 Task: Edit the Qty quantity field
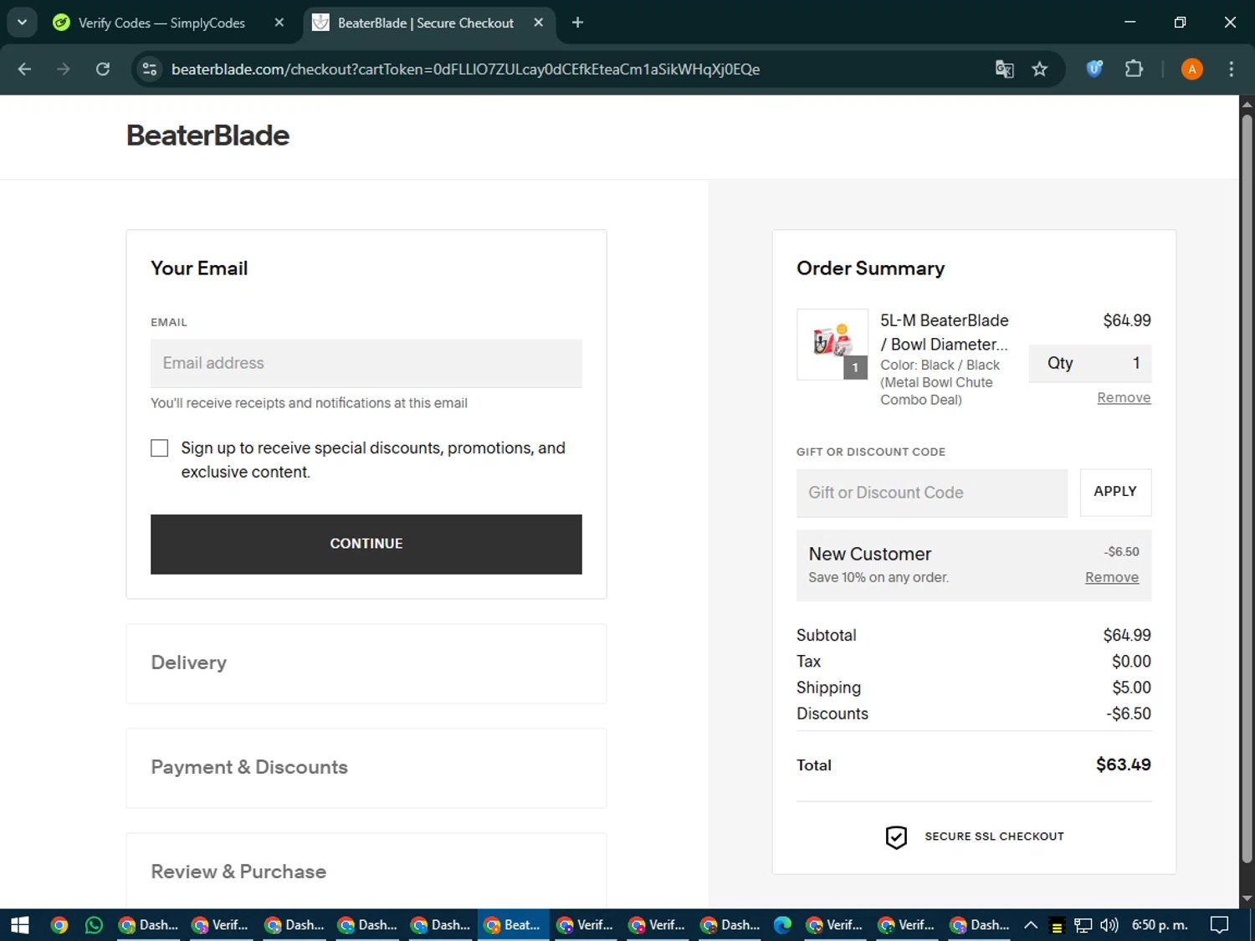(x=1090, y=363)
